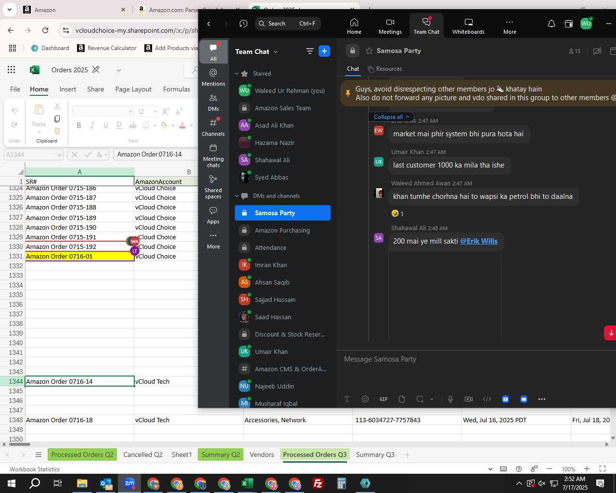The width and height of the screenshot is (616, 493).
Task: Open Zoom notifications bell
Action: pyautogui.click(x=552, y=24)
